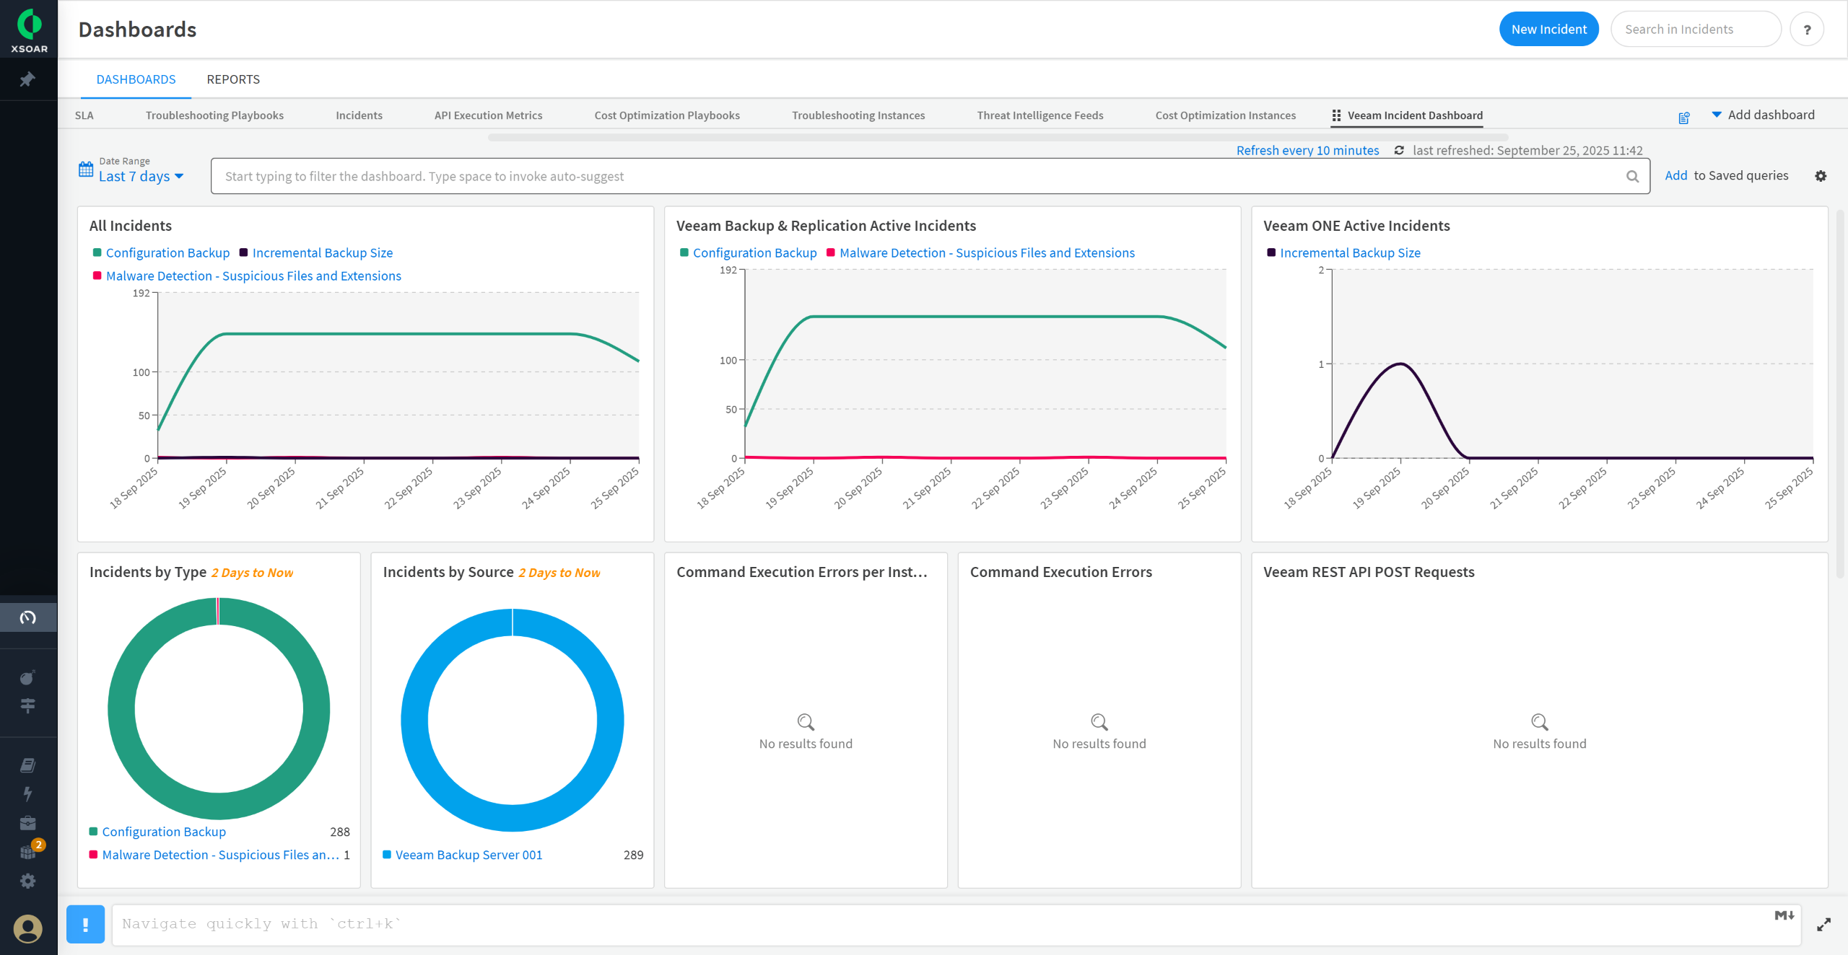Click the green Configuration Backup donut color swatch
The image size is (1848, 955).
click(x=93, y=832)
